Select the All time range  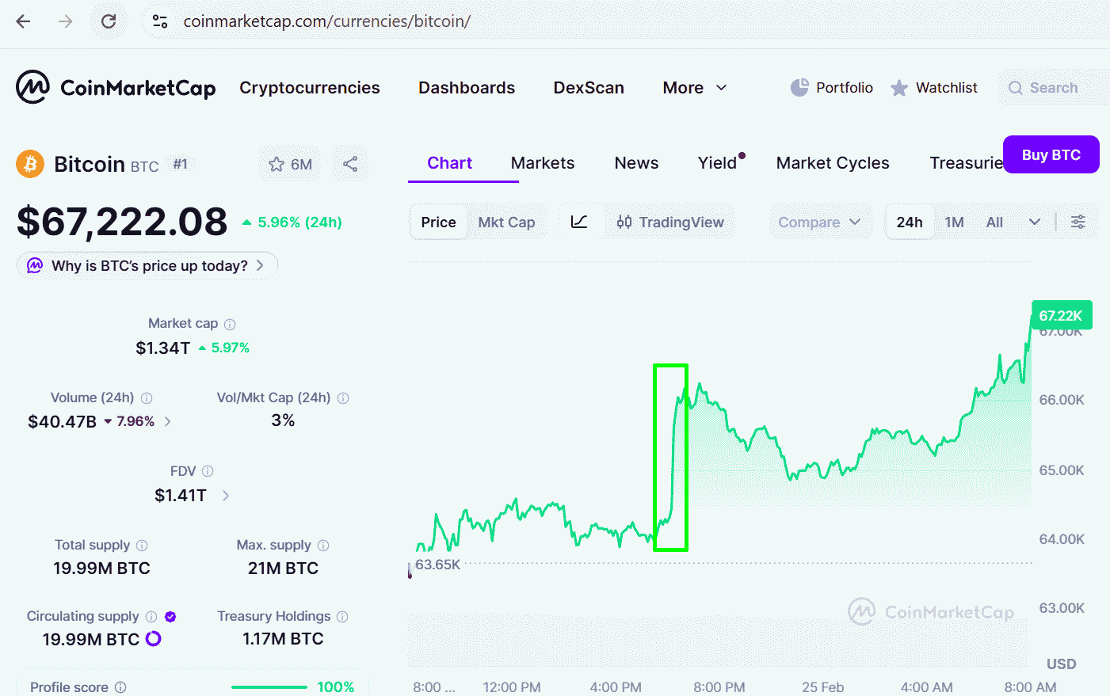click(994, 222)
